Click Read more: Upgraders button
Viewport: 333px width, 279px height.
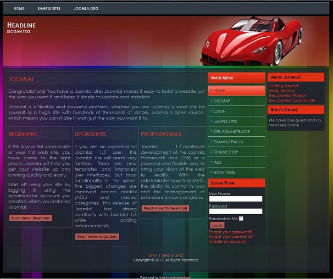tap(97, 236)
